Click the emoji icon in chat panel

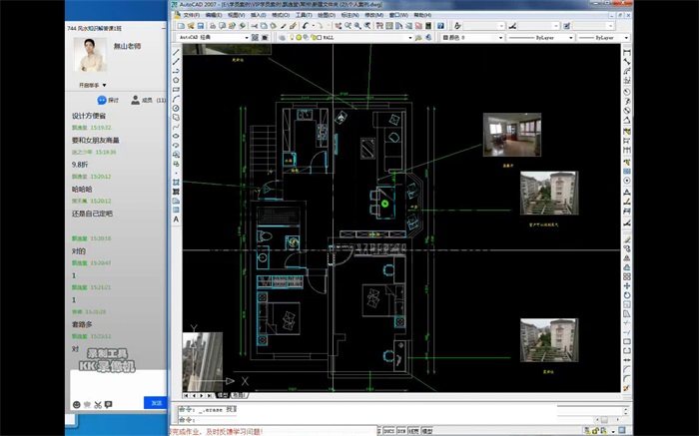[x=77, y=403]
